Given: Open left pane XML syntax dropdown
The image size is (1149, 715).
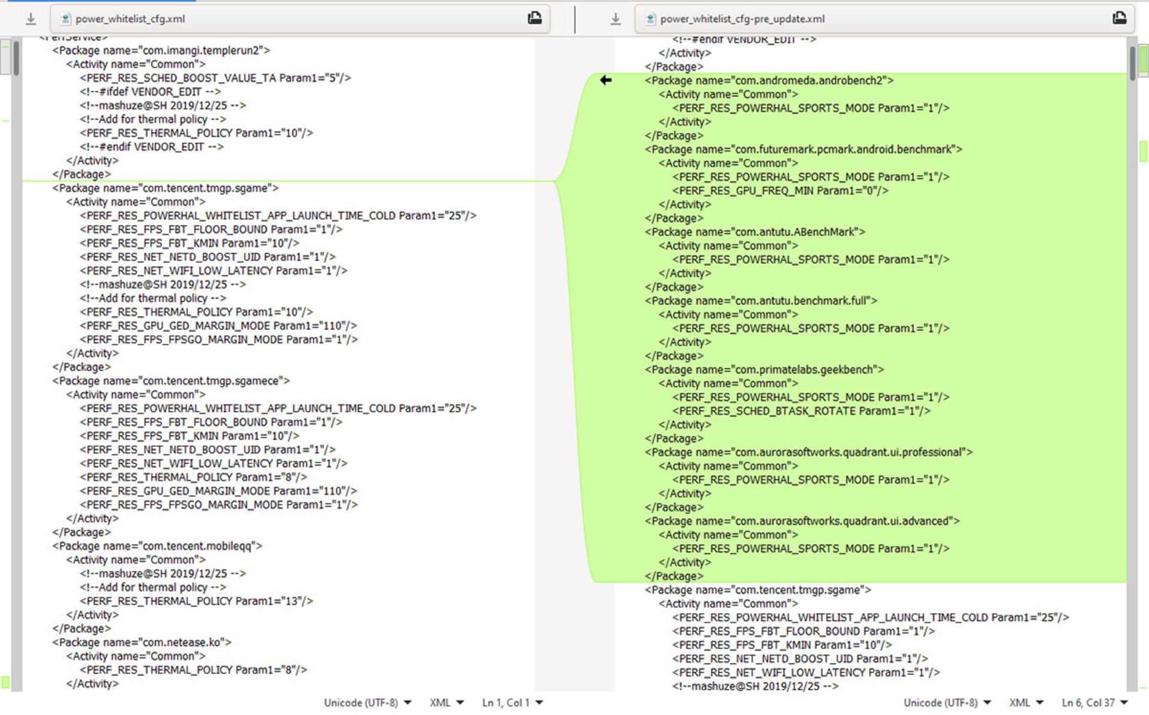Looking at the screenshot, I should 446,702.
